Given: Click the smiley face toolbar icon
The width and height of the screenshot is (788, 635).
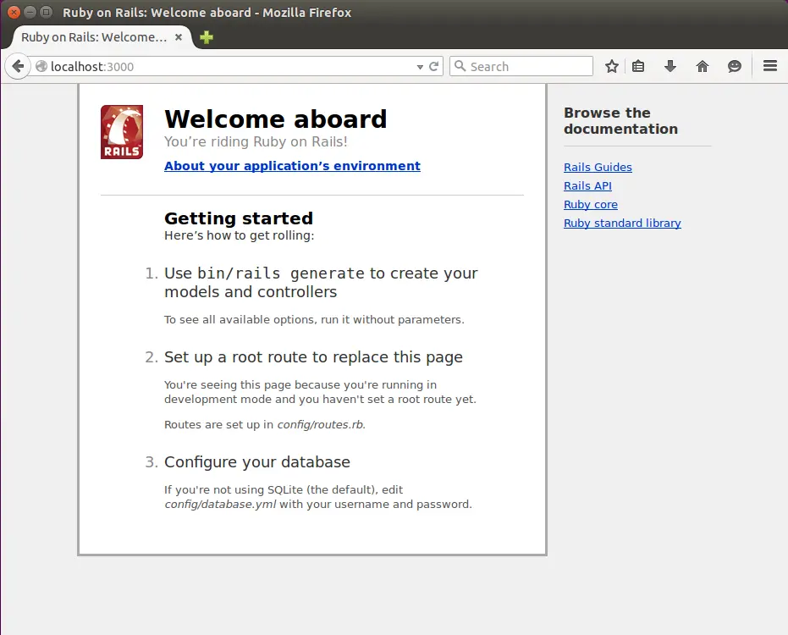Looking at the screenshot, I should tap(735, 66).
